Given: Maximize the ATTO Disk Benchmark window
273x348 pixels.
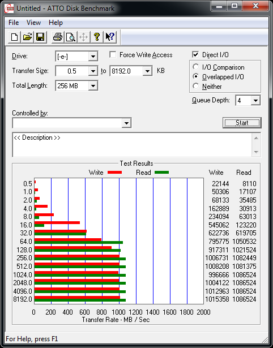Looking at the screenshot, I should tap(234, 6).
